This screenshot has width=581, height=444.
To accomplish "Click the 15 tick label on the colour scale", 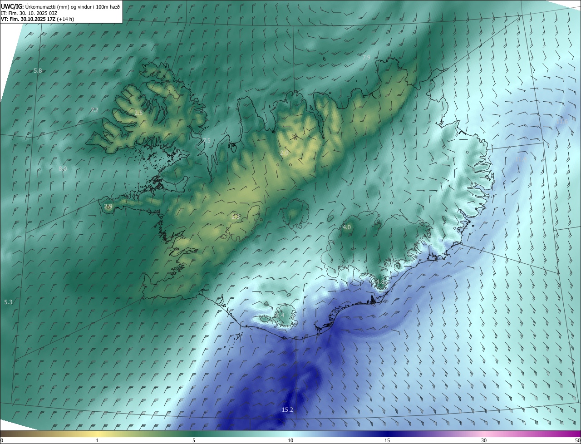I will point(387,441).
